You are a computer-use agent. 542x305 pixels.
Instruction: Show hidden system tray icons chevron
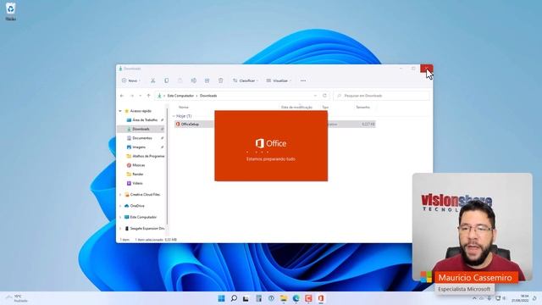(x=474, y=298)
